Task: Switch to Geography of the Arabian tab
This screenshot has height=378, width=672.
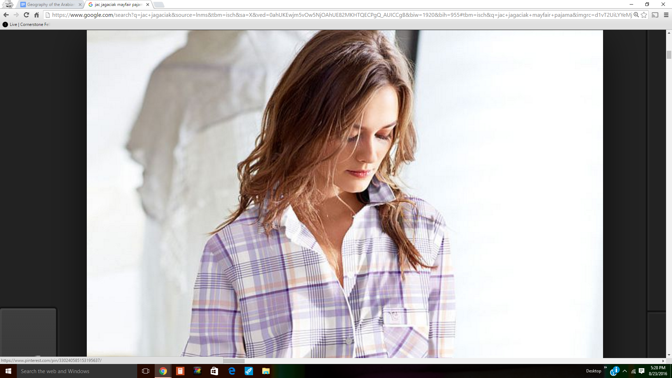Action: (51, 5)
